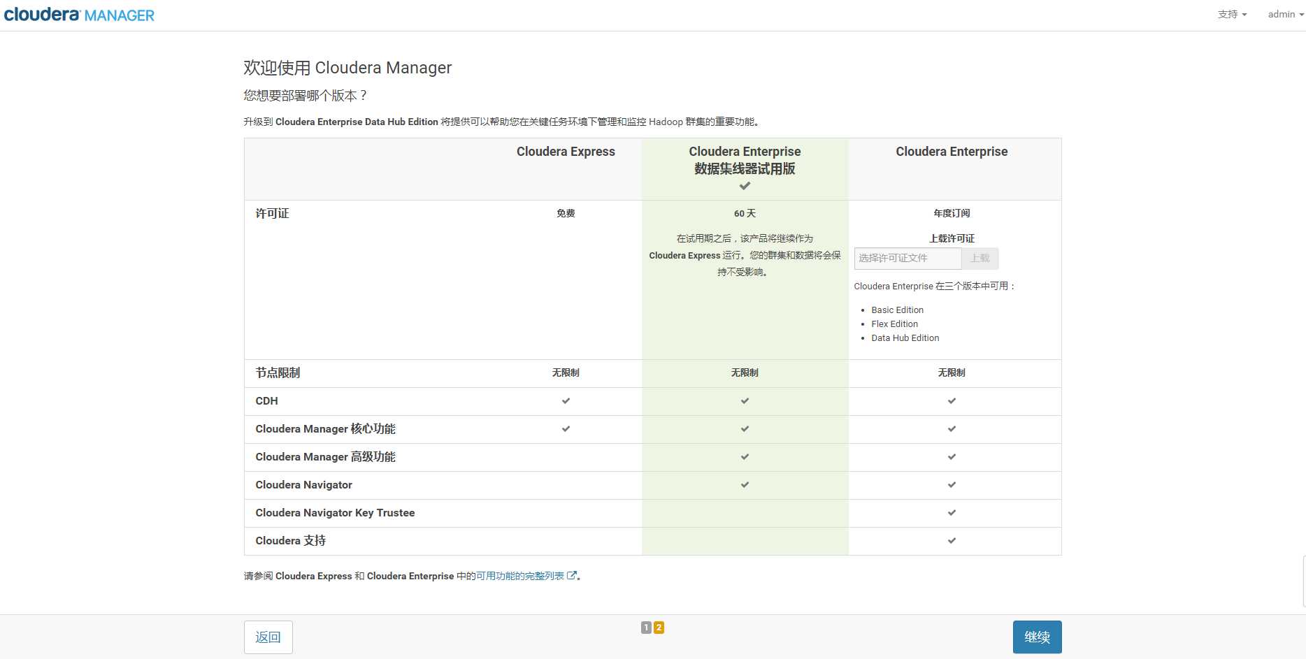
Task: Click 核心功能 checkmark in Cloudera Enterprise column
Action: [x=952, y=429]
